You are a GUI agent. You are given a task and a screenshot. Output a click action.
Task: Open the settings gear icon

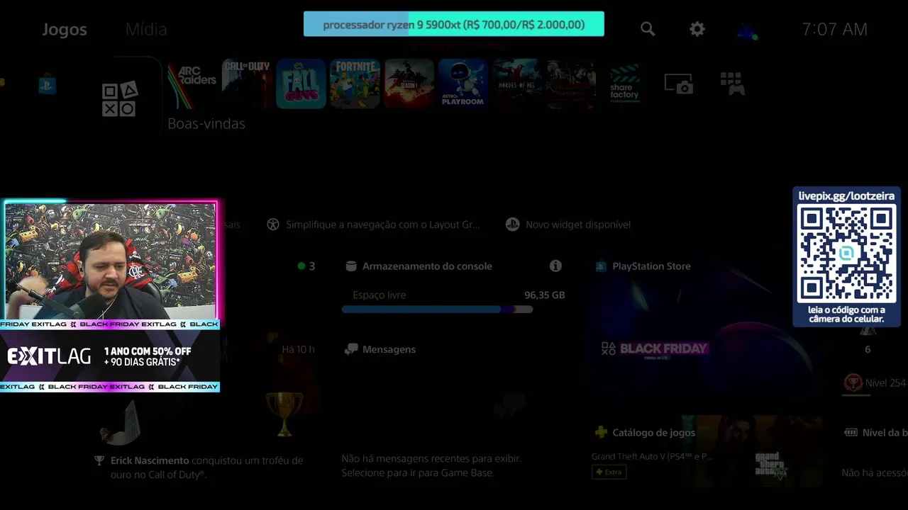697,29
